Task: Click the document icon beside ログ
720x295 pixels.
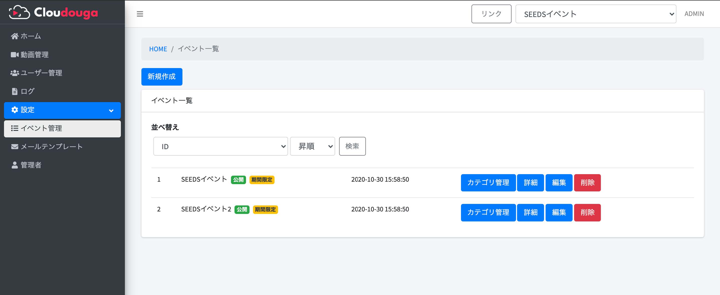Action: click(15, 91)
